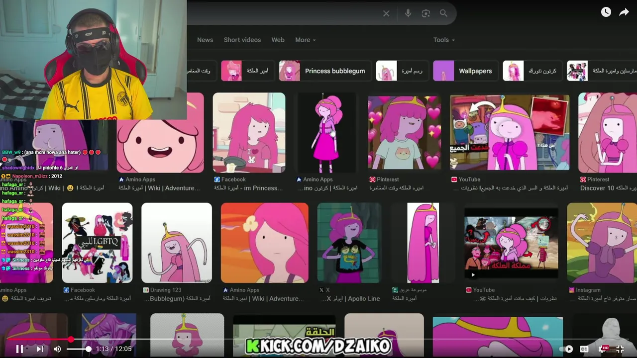Image resolution: width=637 pixels, height=358 pixels.
Task: Click the '1:13 / 12:05' time display
Action: click(114, 349)
